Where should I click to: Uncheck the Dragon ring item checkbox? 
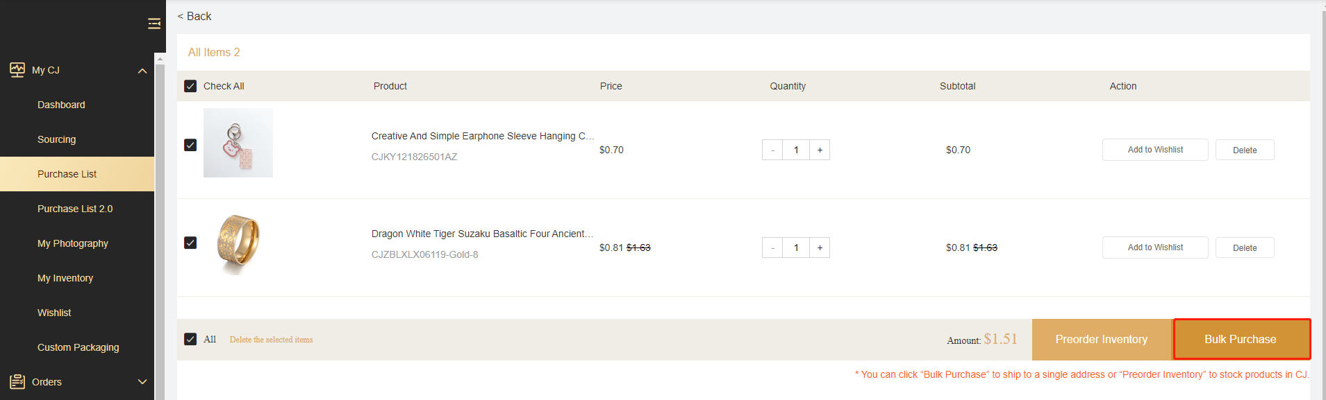coord(190,243)
